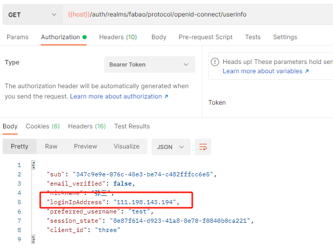The width and height of the screenshot is (333, 248).
Task: Expand the Bearer Token type dropdown
Action: pos(149,64)
